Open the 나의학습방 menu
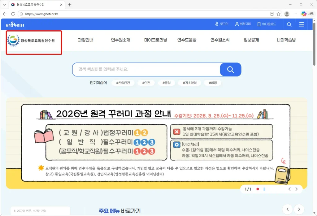Viewport: 317px width, 216px height. (x=286, y=40)
